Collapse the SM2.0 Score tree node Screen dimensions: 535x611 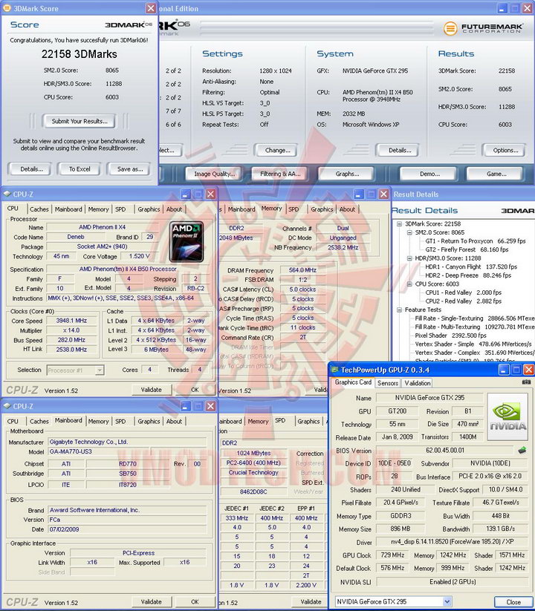click(409, 232)
